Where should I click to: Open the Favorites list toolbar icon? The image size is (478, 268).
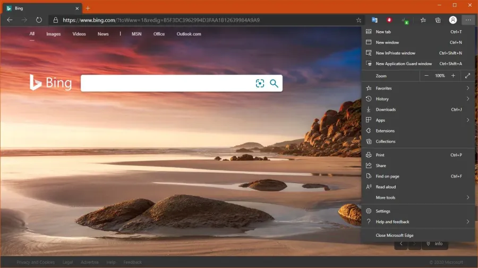[423, 20]
